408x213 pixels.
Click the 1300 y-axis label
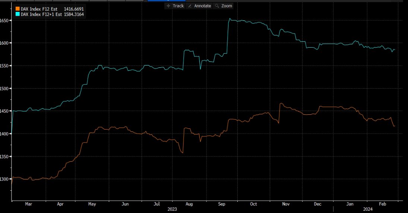coord(5,179)
